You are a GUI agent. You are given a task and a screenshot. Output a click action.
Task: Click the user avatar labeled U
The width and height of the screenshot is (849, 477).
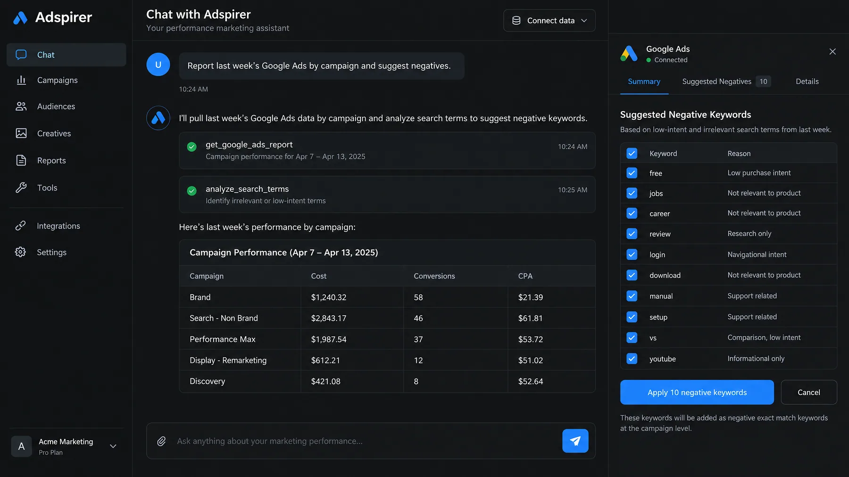tap(158, 65)
